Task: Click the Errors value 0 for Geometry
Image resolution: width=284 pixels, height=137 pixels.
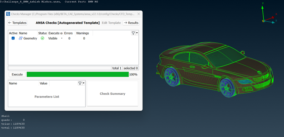Action: (x=69, y=38)
